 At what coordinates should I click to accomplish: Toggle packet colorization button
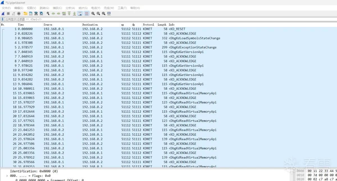(86, 13)
